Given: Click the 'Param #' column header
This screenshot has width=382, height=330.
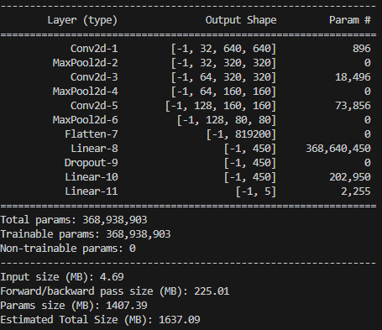Looking at the screenshot, I should point(350,20).
